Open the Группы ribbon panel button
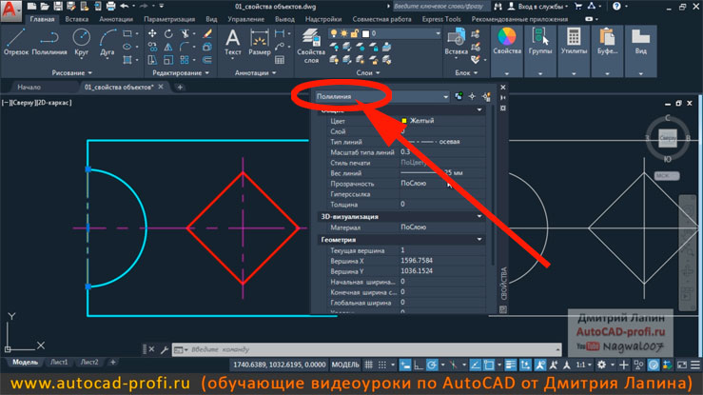The height and width of the screenshot is (395, 703). 540,50
